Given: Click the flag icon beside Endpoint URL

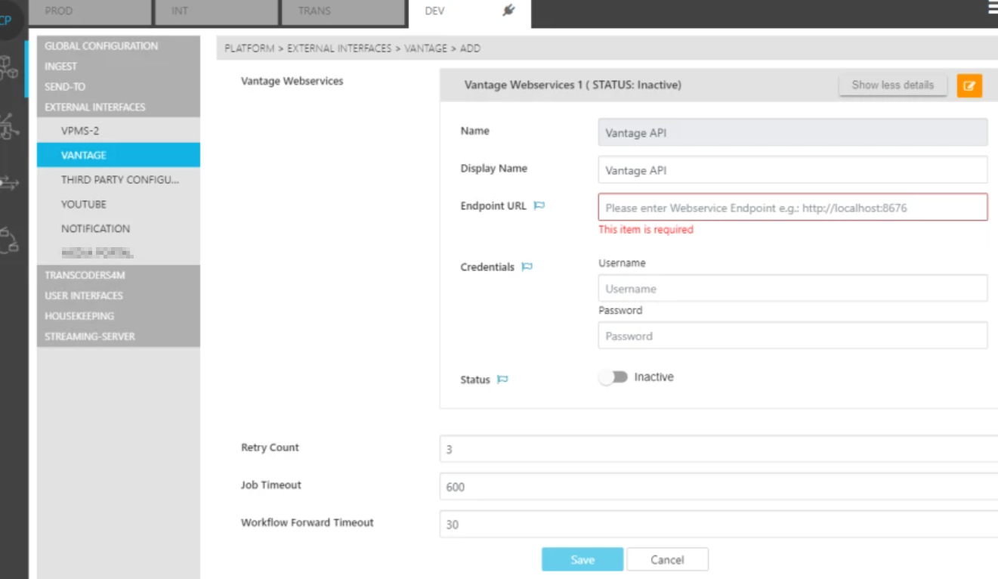Looking at the screenshot, I should (539, 206).
